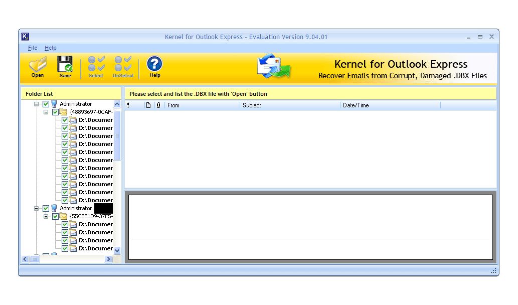This screenshot has width=518, height=305.
Task: Collapse the first Administrator tree node
Action: 36,104
